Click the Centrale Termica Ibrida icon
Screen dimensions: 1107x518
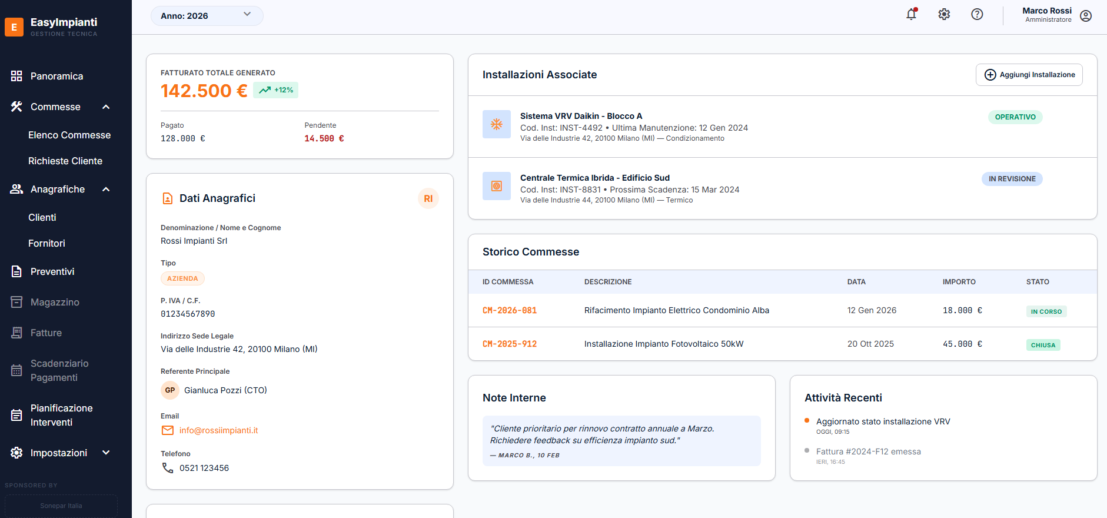(x=497, y=186)
